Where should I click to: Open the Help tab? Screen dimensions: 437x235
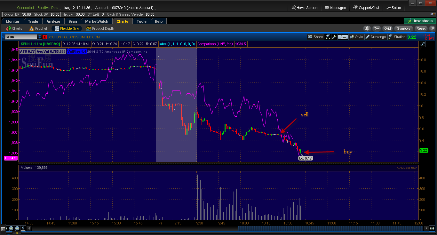point(159,21)
